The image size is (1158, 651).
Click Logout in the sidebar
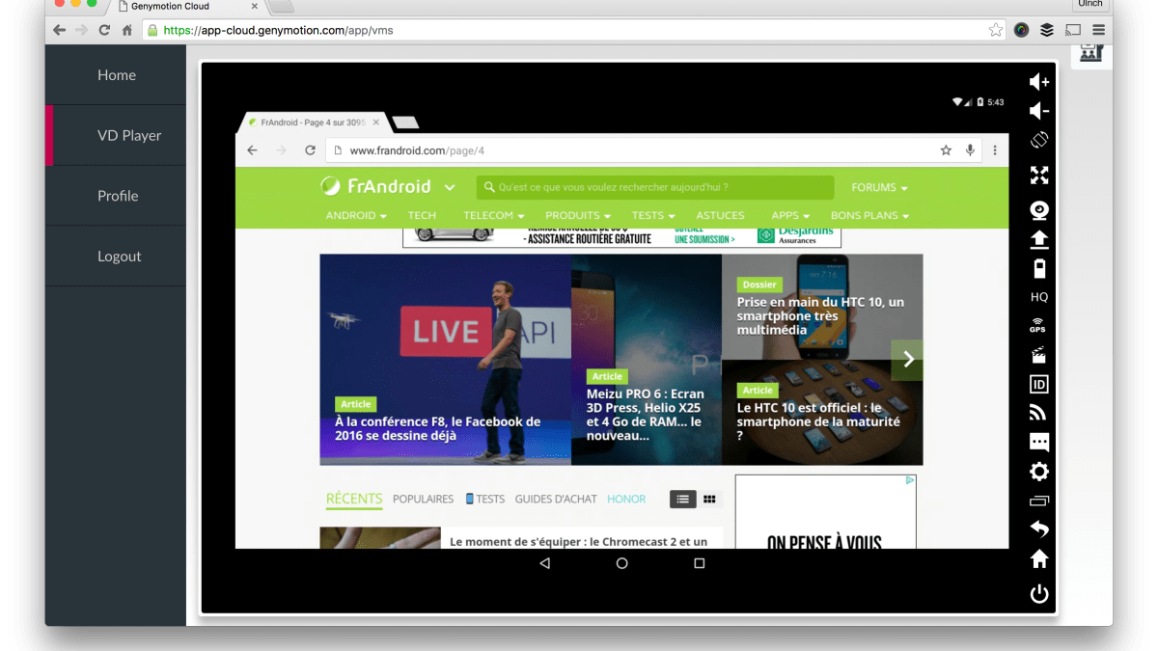click(x=119, y=257)
